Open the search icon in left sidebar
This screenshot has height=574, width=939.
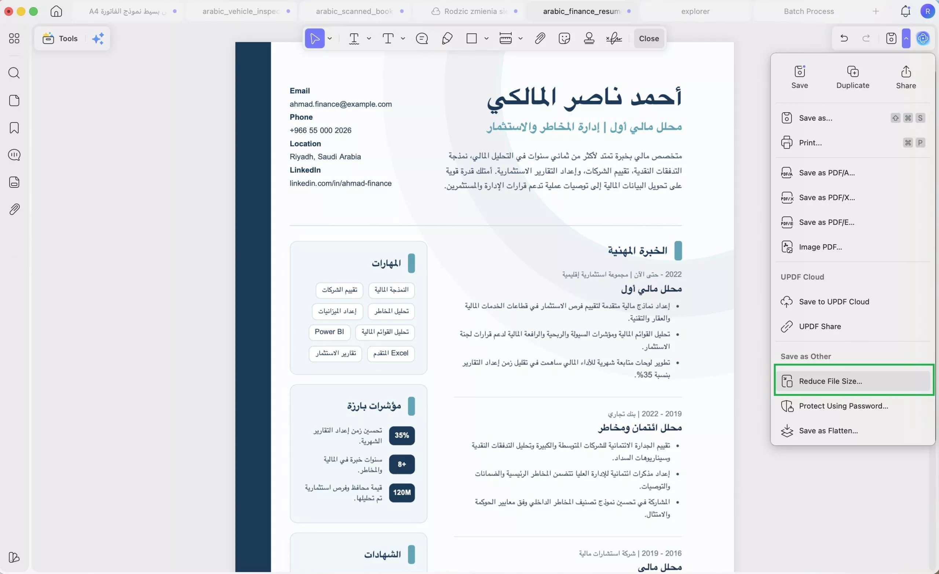click(14, 73)
